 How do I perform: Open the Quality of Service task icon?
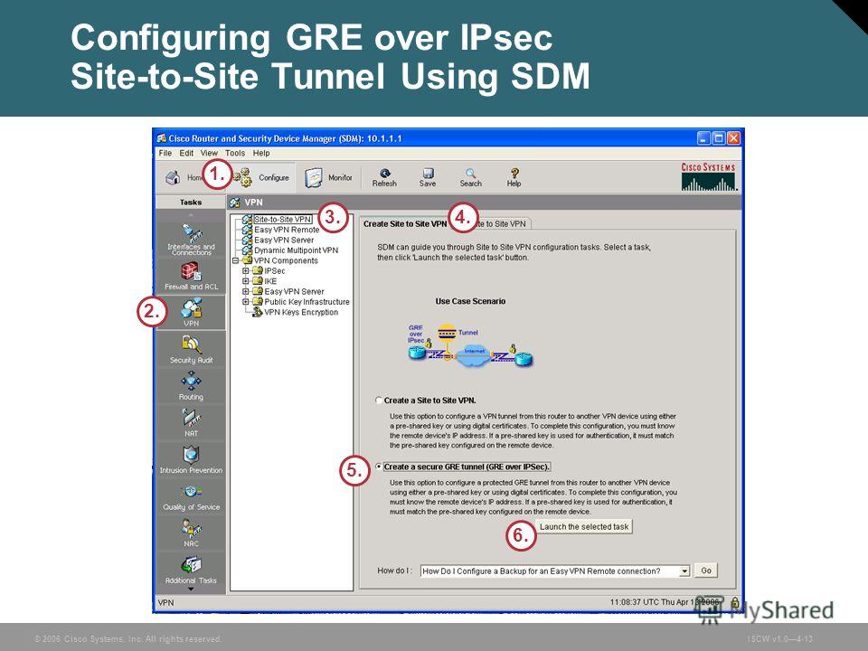(x=191, y=492)
